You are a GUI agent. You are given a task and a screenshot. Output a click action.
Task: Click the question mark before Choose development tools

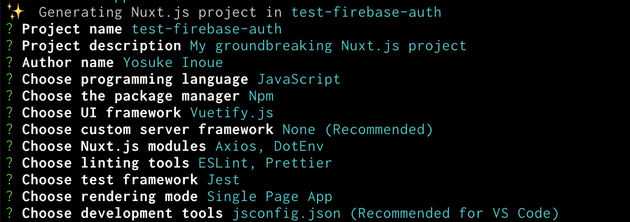(9, 213)
